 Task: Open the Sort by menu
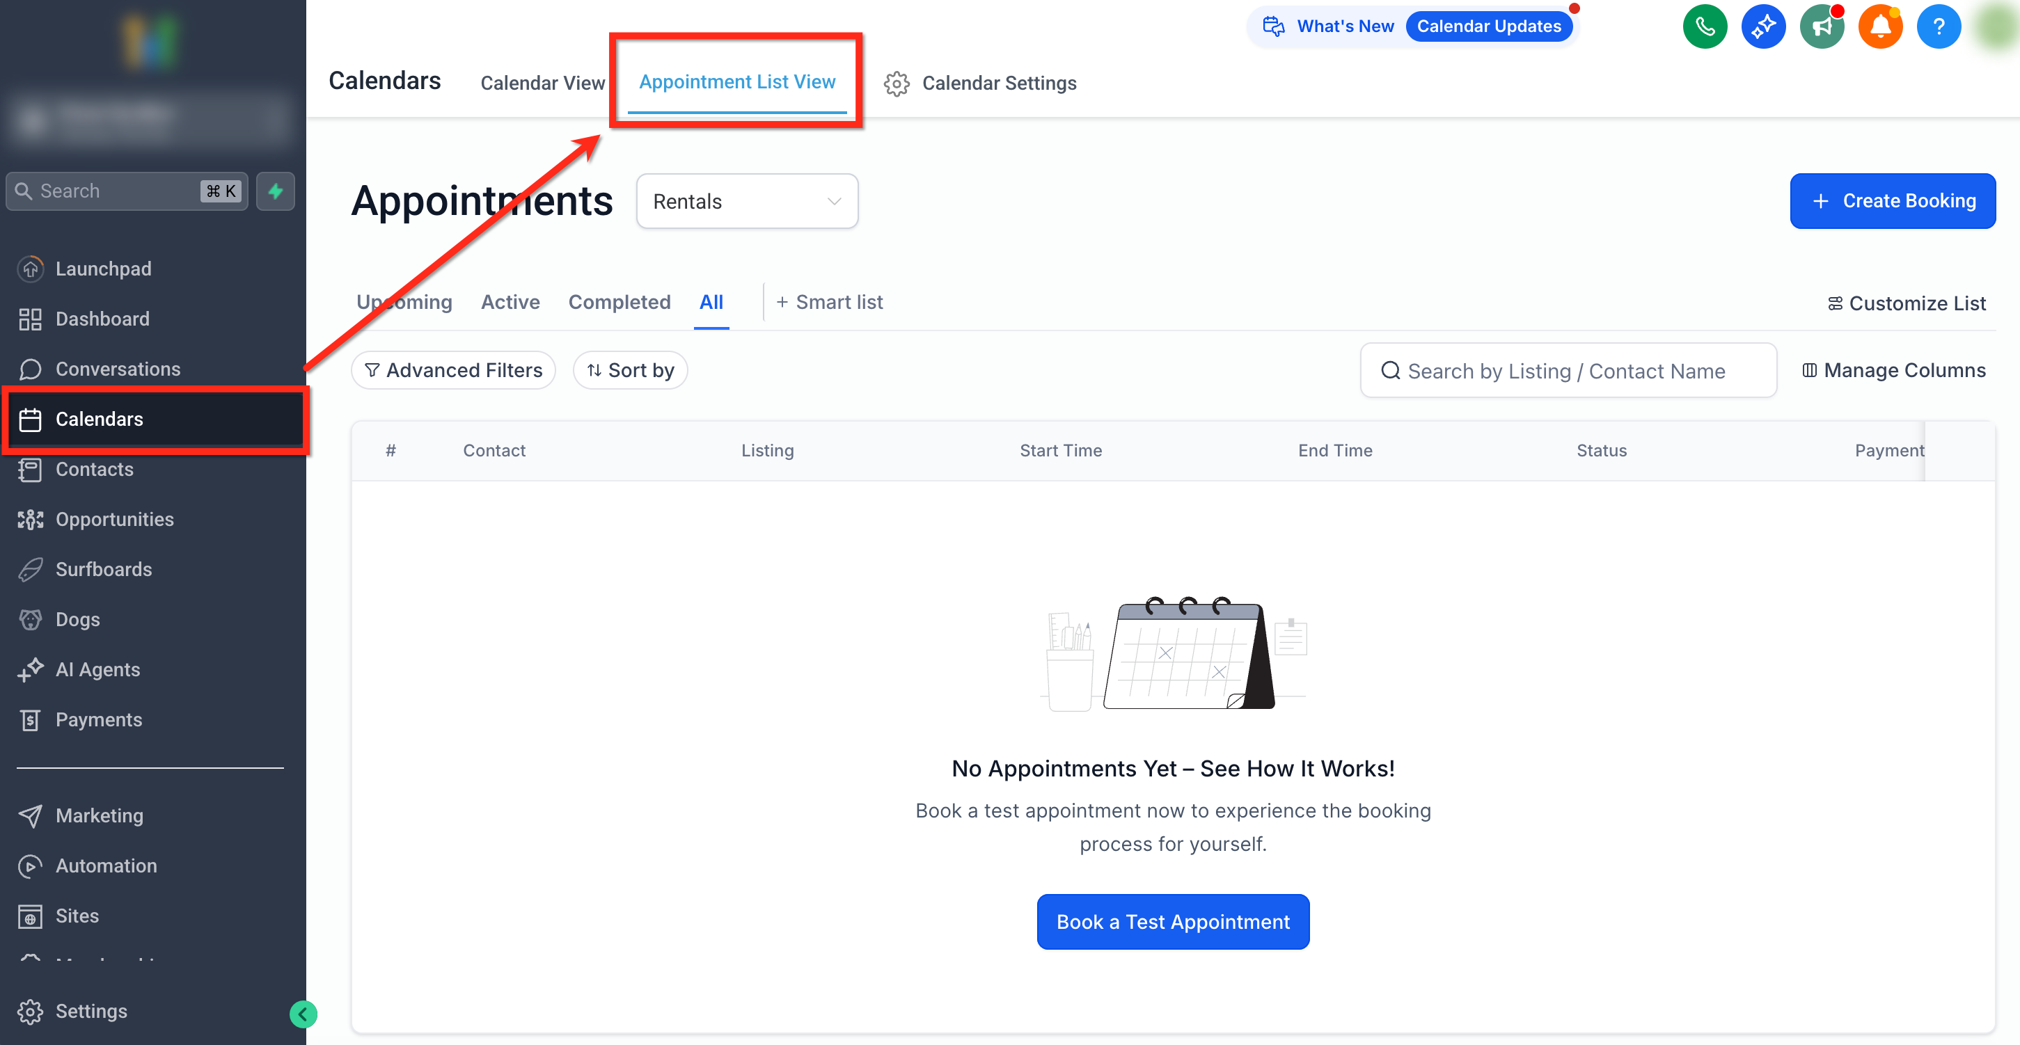click(x=630, y=370)
